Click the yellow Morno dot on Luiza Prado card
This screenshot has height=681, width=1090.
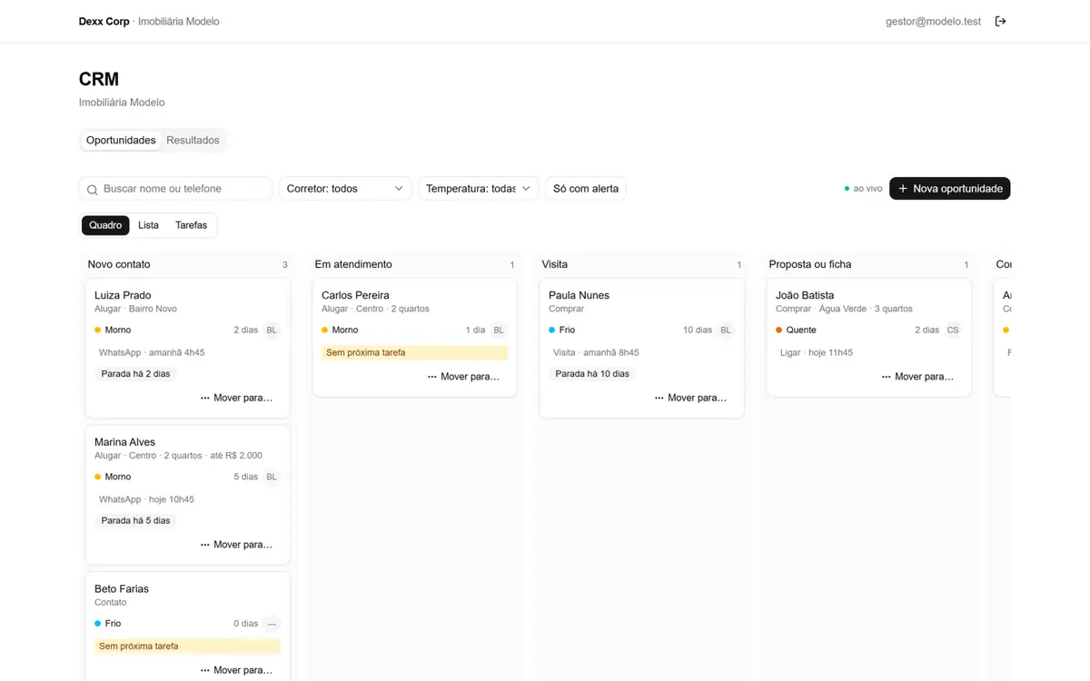coord(97,331)
